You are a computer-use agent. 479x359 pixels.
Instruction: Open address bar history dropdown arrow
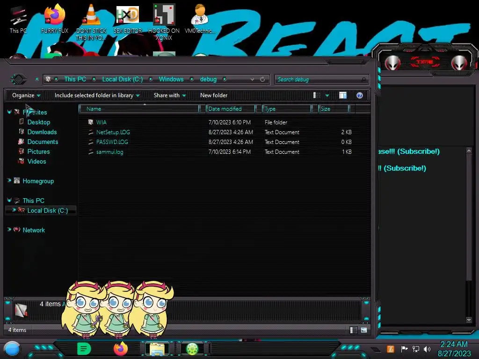252,79
